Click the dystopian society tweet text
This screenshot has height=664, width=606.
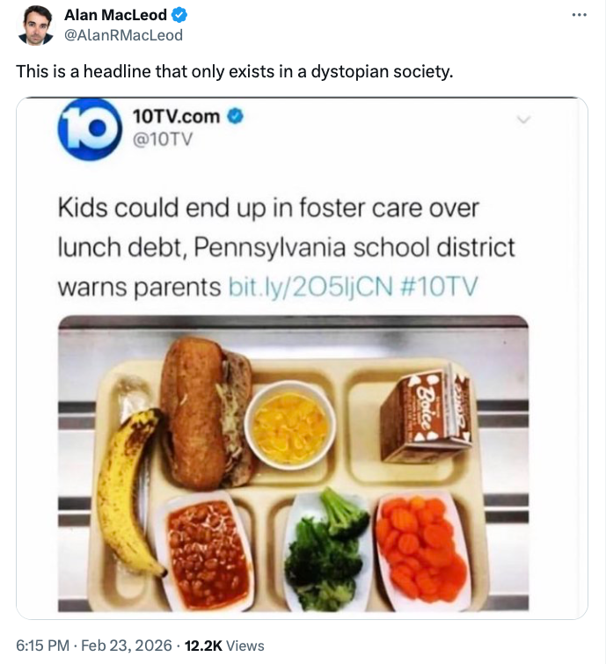235,71
